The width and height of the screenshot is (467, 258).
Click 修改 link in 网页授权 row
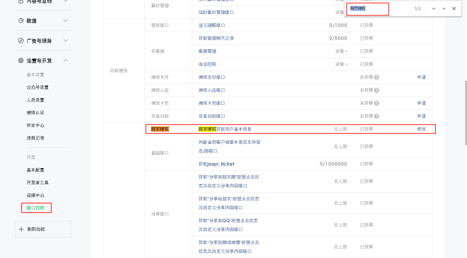coord(421,129)
